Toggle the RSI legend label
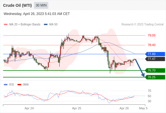 click(12, 85)
